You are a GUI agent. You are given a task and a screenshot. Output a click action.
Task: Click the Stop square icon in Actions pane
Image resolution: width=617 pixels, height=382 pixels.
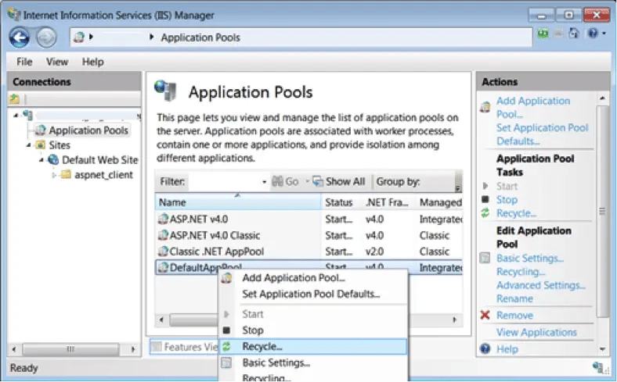click(x=485, y=200)
